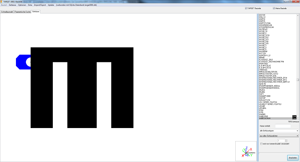300x162 pixels.
Task: Click the TARGET 3001! app icon in title bar
Action: click(1, 2)
